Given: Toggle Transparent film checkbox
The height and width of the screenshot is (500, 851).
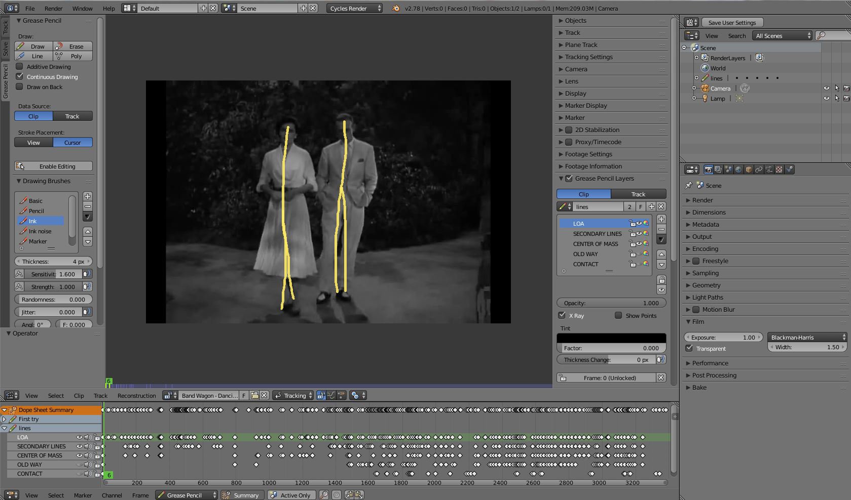Looking at the screenshot, I should pyautogui.click(x=689, y=348).
